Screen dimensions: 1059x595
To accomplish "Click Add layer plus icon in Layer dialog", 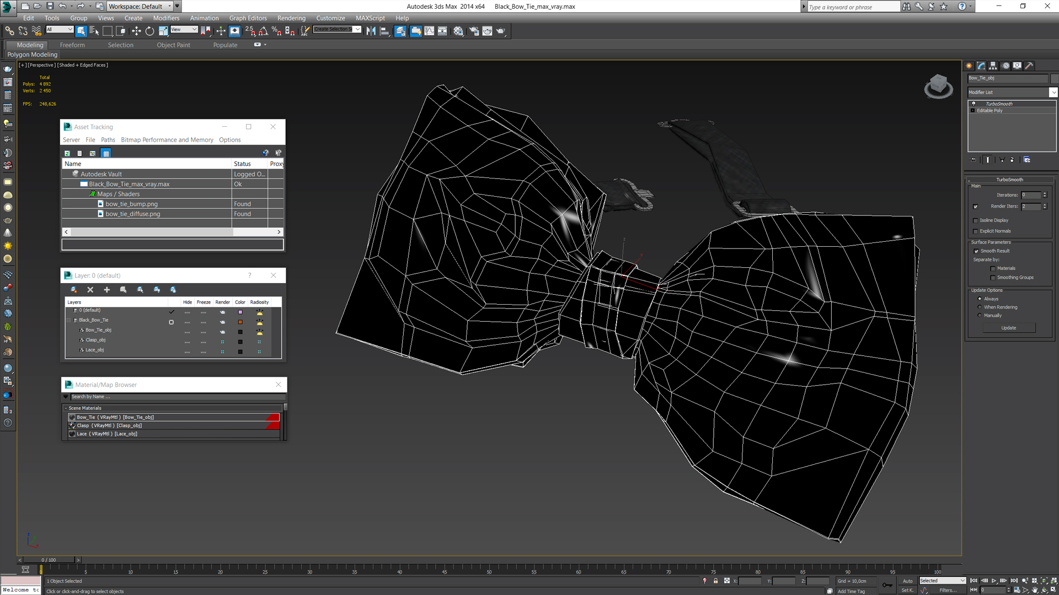I will click(x=106, y=290).
